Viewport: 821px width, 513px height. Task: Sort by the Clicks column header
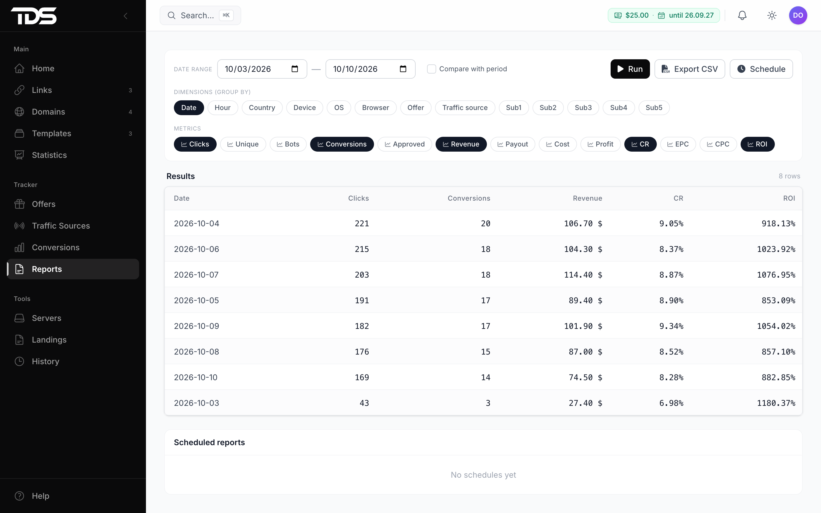tap(358, 198)
